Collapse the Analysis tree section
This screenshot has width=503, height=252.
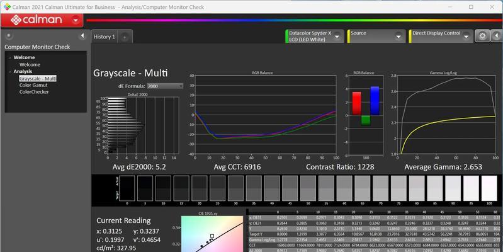10,72
